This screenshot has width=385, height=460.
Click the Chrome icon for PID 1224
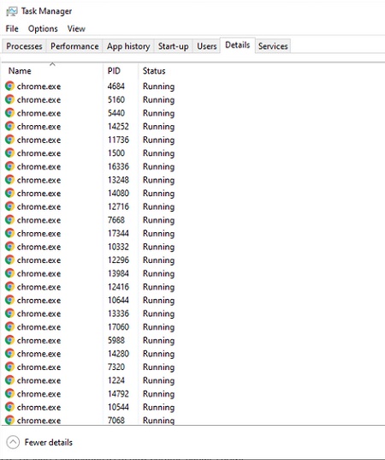click(9, 380)
